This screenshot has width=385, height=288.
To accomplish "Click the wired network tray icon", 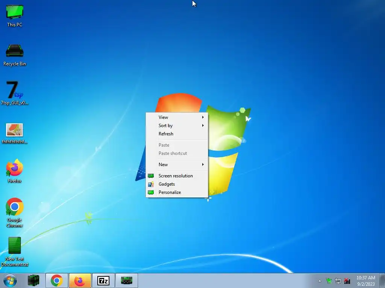I will pos(338,281).
